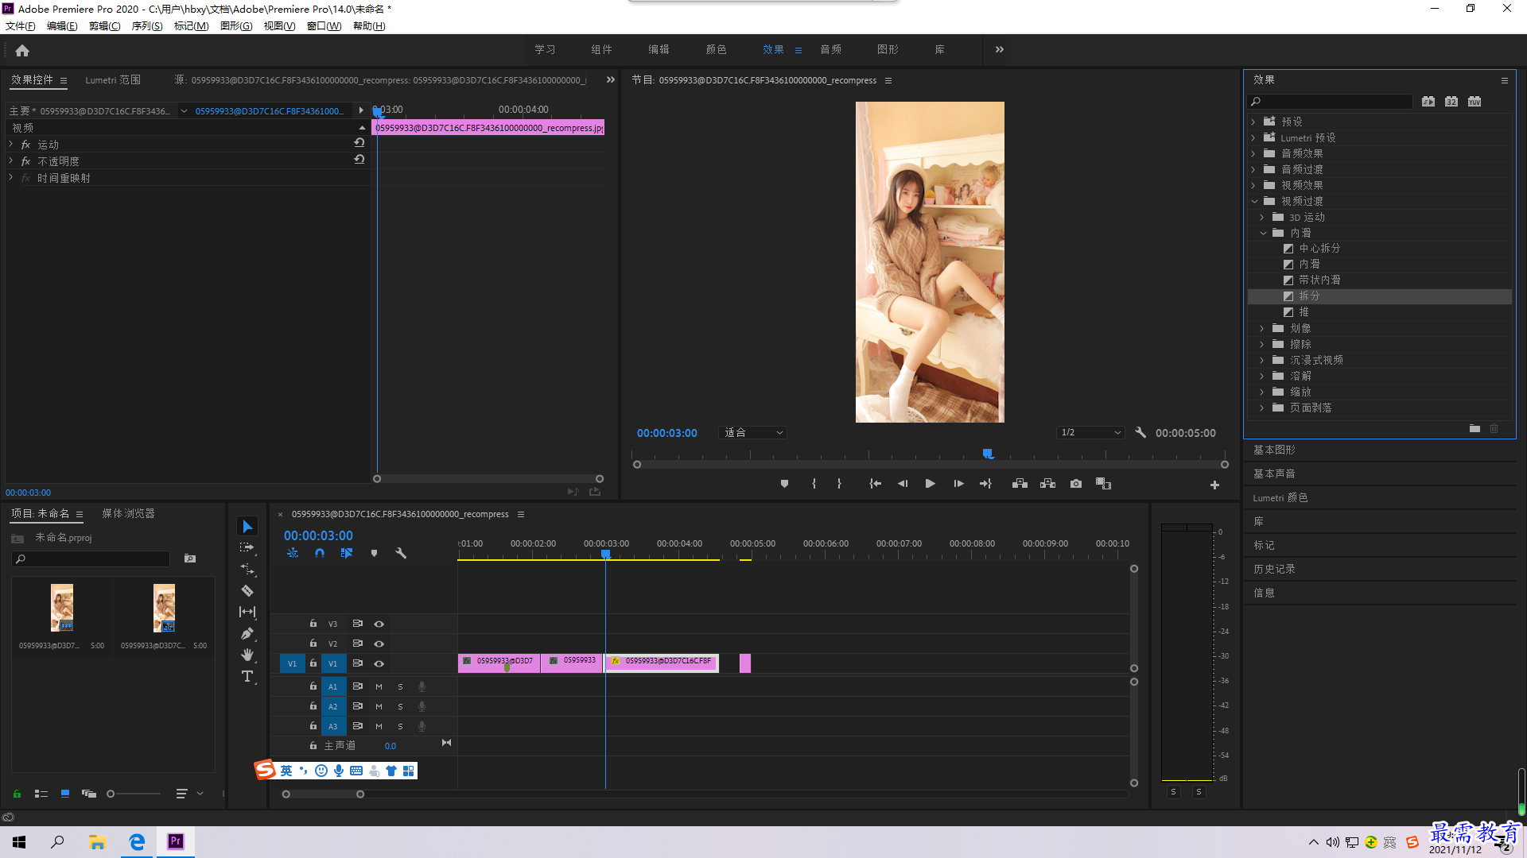Open the comparison view button
The width and height of the screenshot is (1527, 858).
coord(1103,484)
